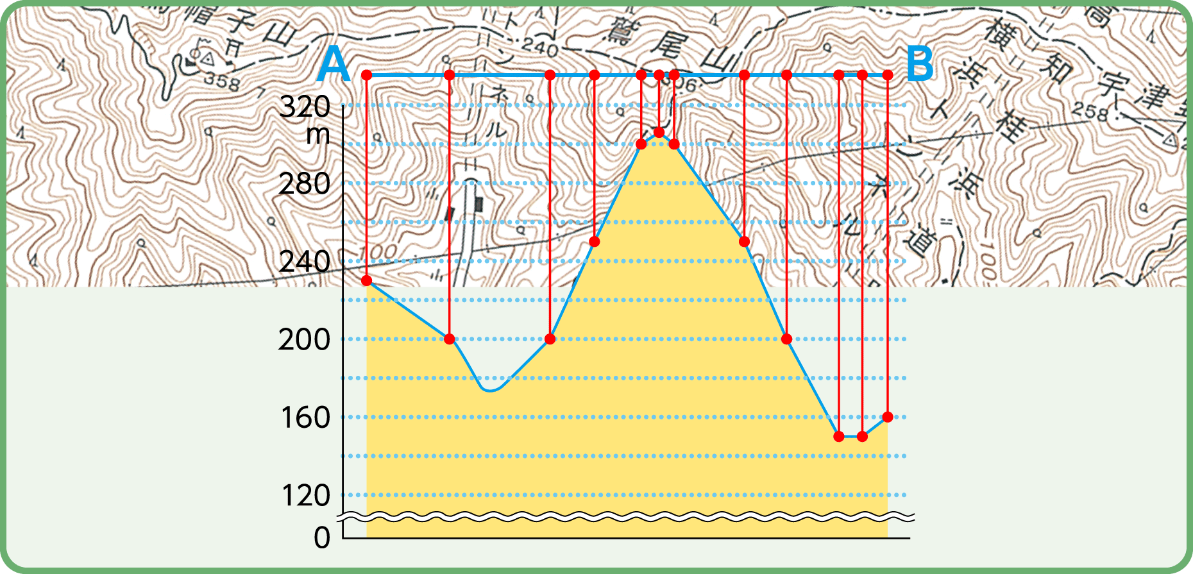Click the rightmost profile dot at 160 m
This screenshot has width=1193, height=574.
pos(888,417)
